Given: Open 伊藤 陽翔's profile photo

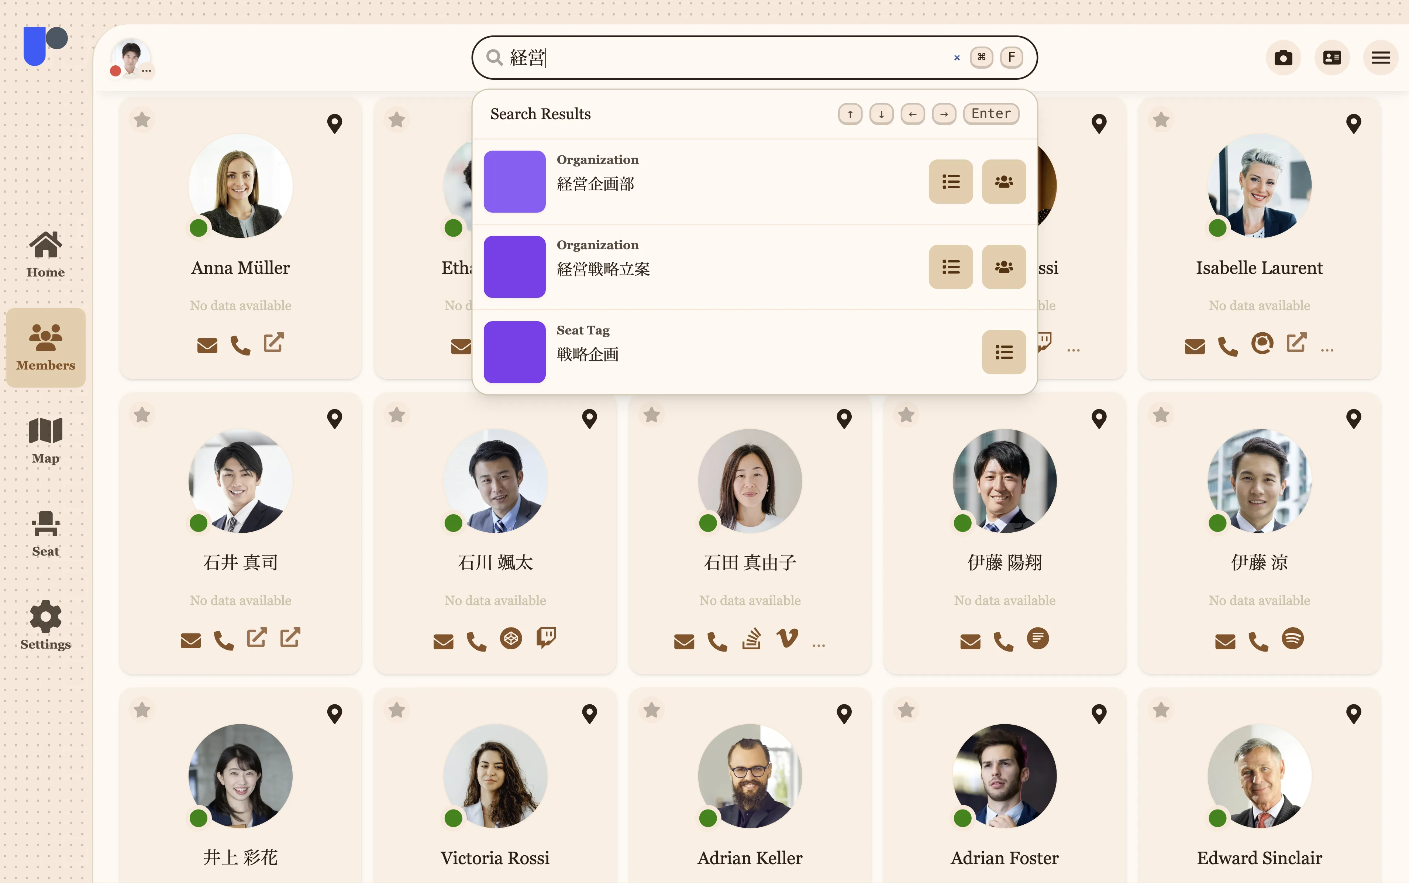Looking at the screenshot, I should point(1005,481).
